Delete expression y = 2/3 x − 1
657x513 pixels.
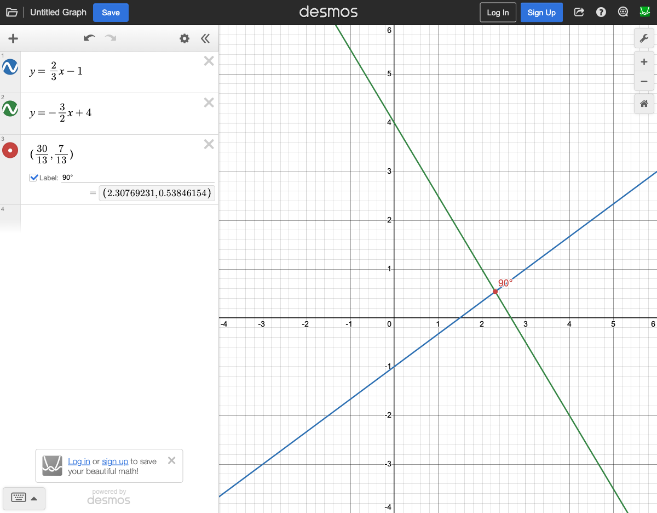click(x=209, y=61)
